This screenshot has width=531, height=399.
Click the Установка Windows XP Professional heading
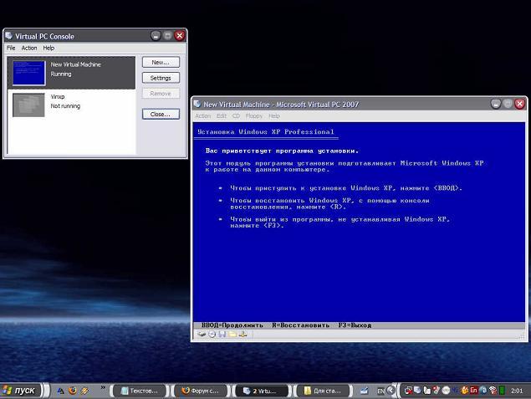(x=266, y=132)
